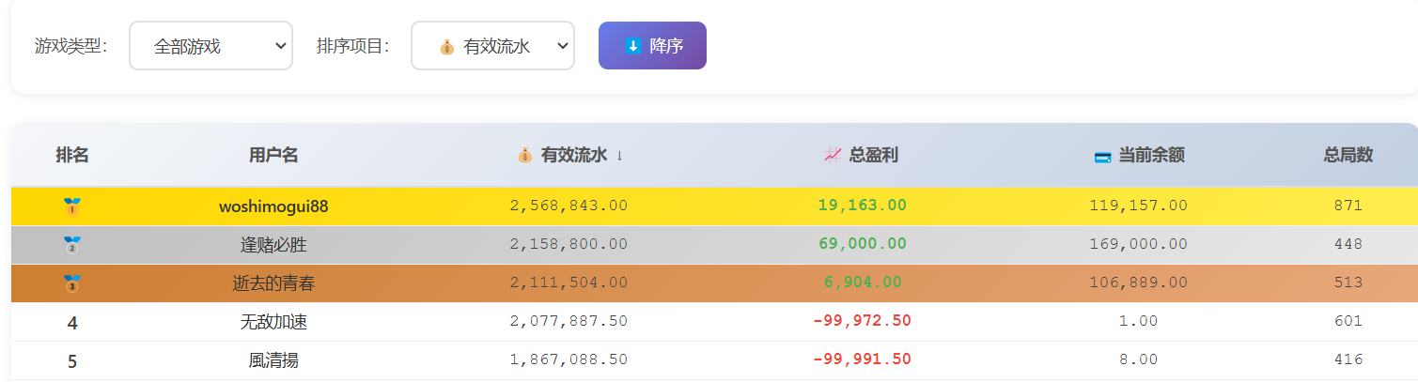The height and width of the screenshot is (382, 1418).
Task: Select user 逝去的青春 row
Action: point(273,283)
